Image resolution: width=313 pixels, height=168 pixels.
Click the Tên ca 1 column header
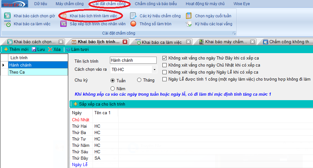[105, 113]
